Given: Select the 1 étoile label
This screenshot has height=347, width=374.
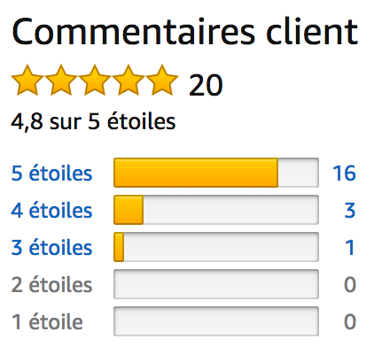Looking at the screenshot, I should click(x=47, y=321).
